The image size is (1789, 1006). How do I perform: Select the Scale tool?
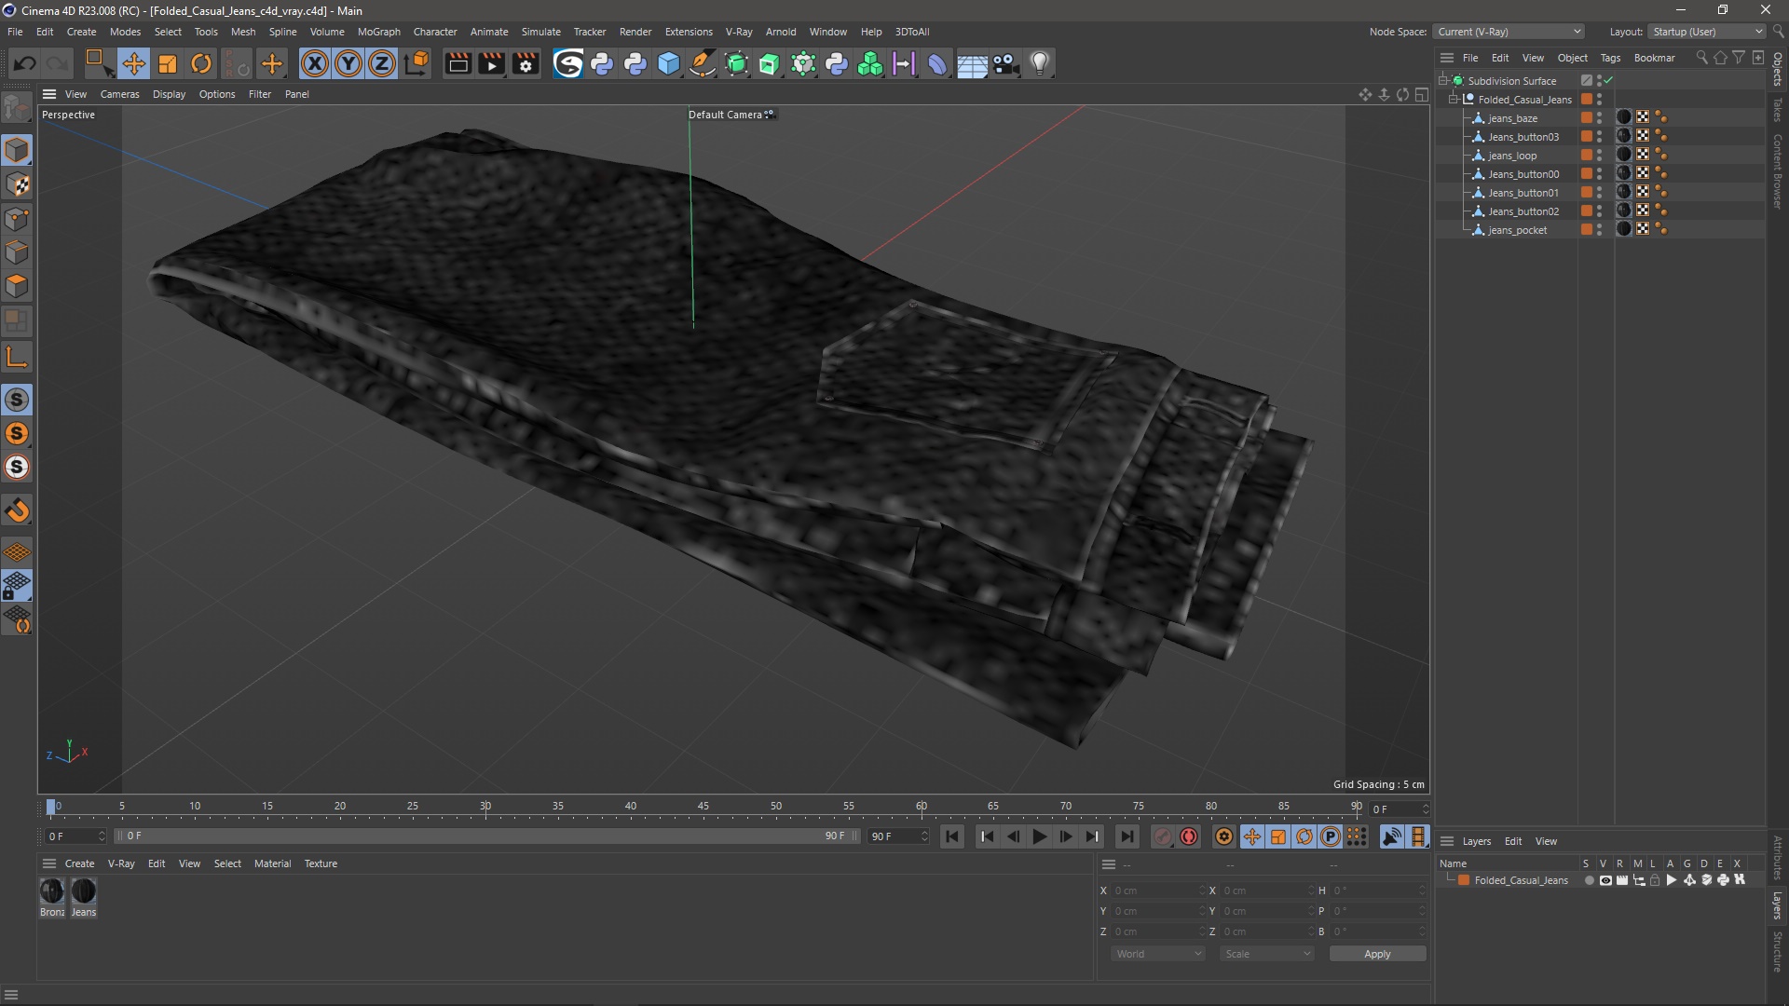pos(168,63)
